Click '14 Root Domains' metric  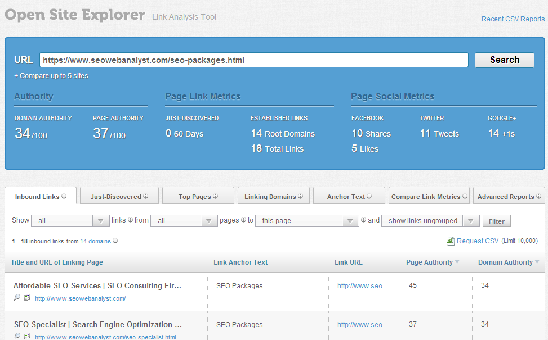pos(283,133)
